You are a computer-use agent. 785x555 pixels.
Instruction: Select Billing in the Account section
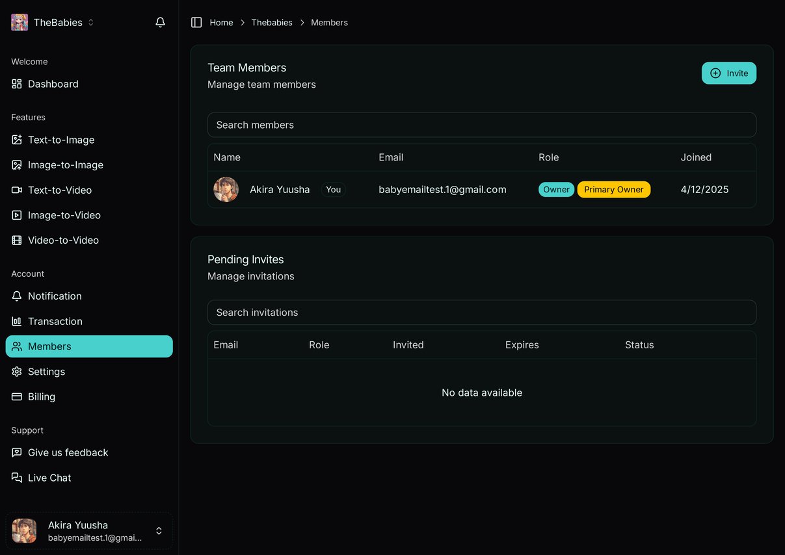click(42, 396)
